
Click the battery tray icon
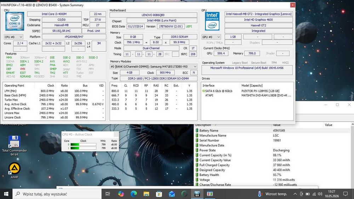[x=308, y=194]
